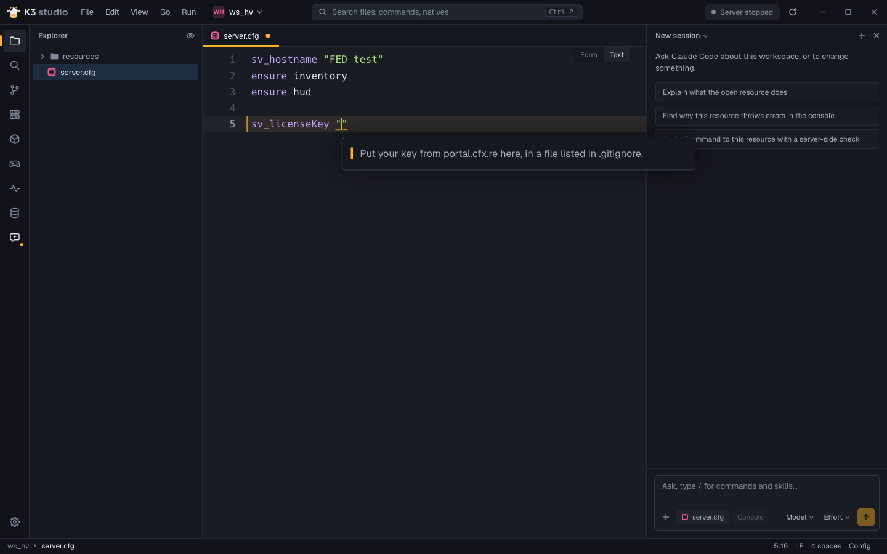Open the Edit menu
Image resolution: width=887 pixels, height=554 pixels.
click(112, 12)
